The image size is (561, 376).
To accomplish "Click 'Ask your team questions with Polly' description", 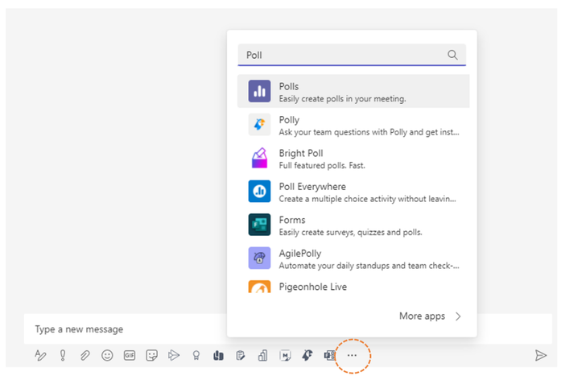I will [x=369, y=132].
